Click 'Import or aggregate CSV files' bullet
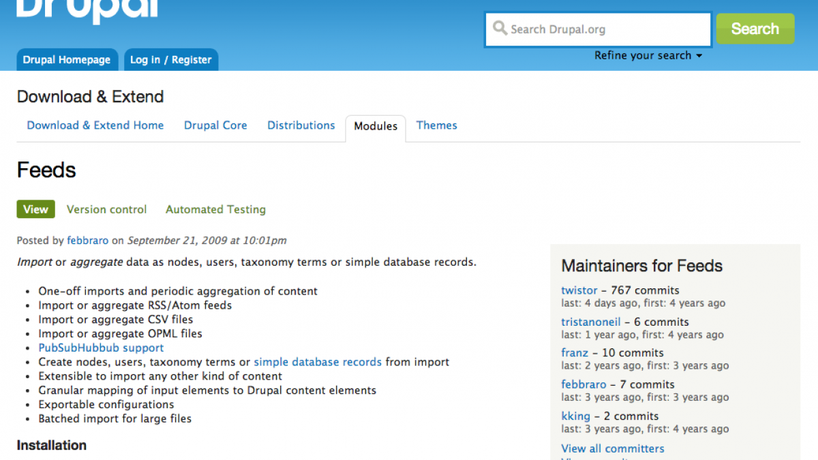The height and width of the screenshot is (460, 818). point(116,320)
